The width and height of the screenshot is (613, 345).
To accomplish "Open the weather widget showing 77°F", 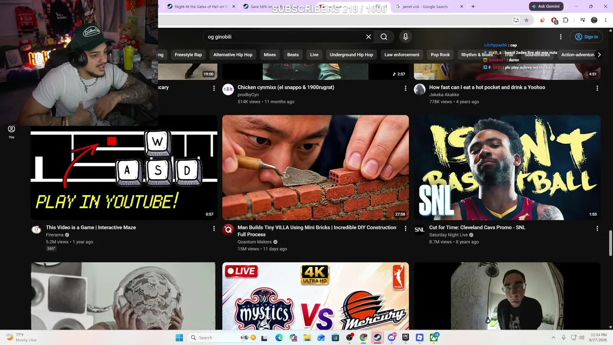I will pyautogui.click(x=22, y=337).
